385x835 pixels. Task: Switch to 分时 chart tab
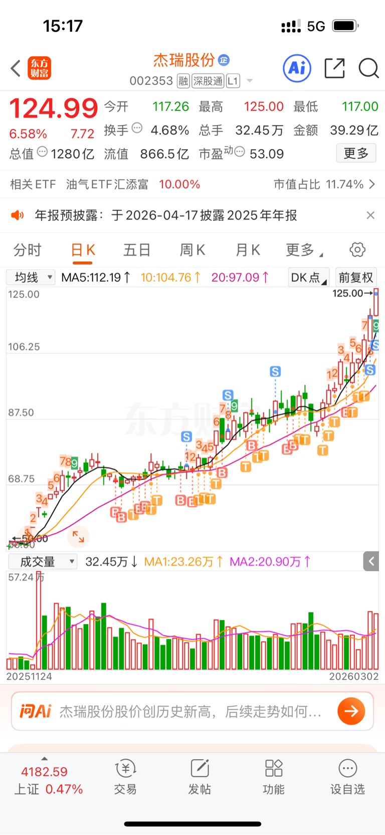[27, 250]
